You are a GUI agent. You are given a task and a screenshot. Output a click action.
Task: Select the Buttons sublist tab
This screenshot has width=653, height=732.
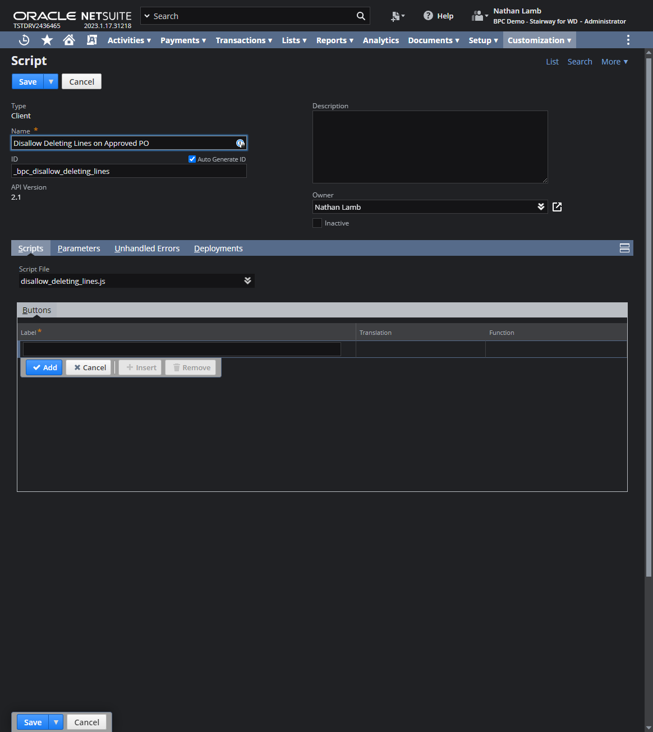pos(36,310)
